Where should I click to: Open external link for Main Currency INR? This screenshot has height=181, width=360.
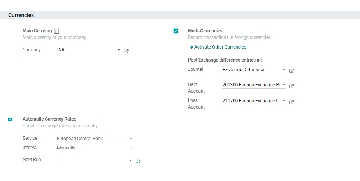point(126,51)
